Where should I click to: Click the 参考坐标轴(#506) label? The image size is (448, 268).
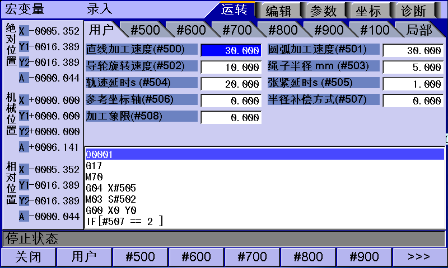point(142,99)
